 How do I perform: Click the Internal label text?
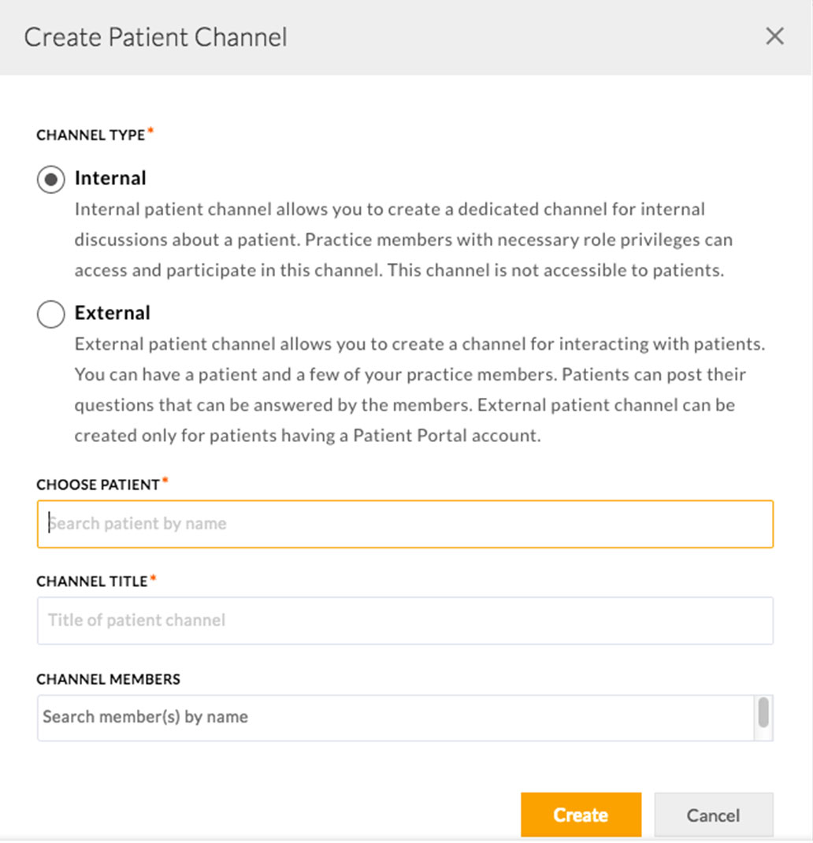point(110,178)
